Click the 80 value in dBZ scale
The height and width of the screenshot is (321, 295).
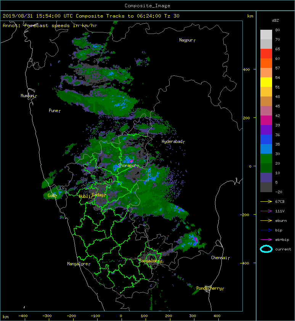pos(277,30)
